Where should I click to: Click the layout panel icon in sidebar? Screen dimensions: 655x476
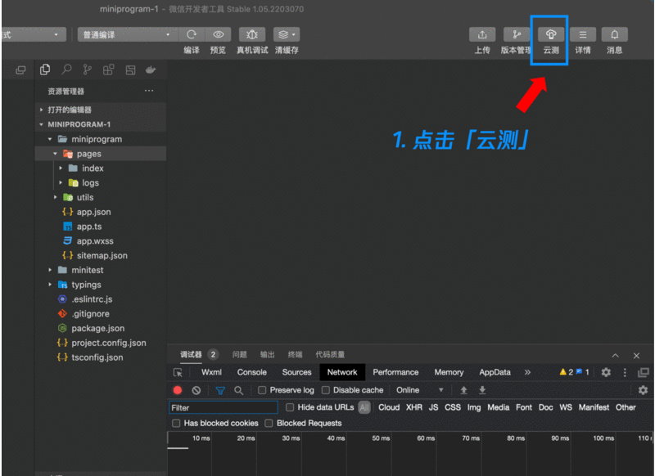pyautogui.click(x=130, y=70)
